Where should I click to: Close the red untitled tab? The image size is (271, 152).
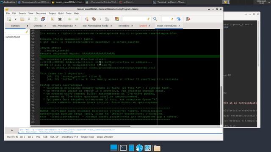pos(149,26)
